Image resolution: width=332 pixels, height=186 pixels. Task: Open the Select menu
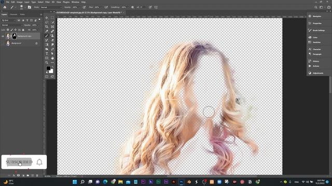click(40, 2)
